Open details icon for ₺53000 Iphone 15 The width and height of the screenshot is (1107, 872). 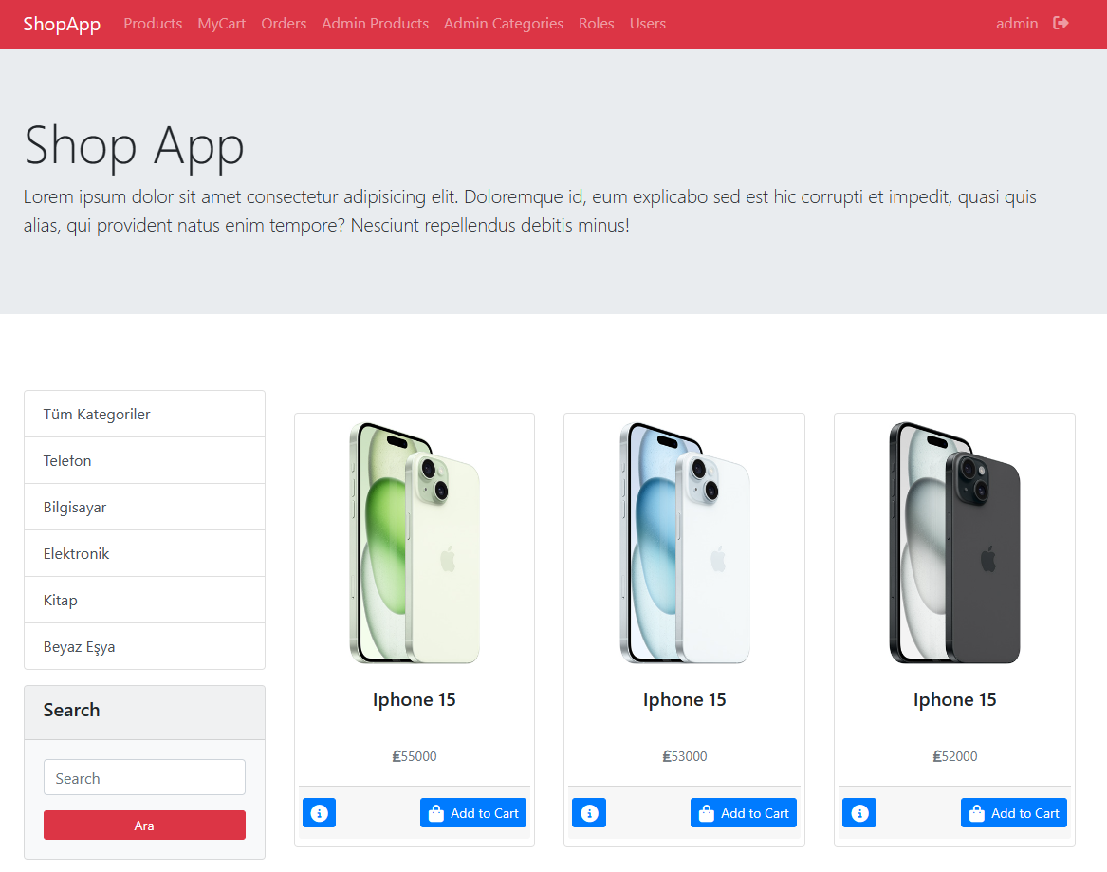[x=589, y=812]
